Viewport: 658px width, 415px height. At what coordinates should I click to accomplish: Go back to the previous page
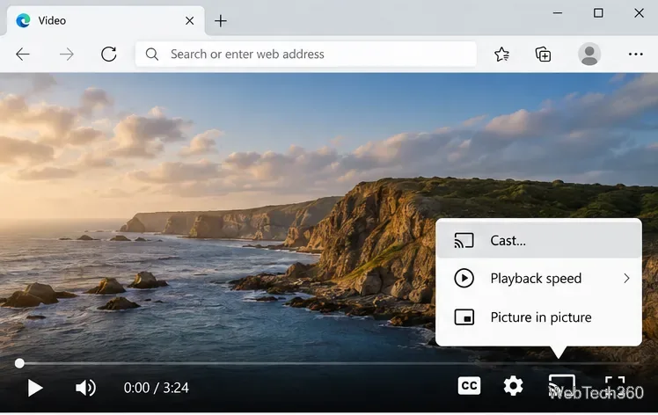click(23, 55)
